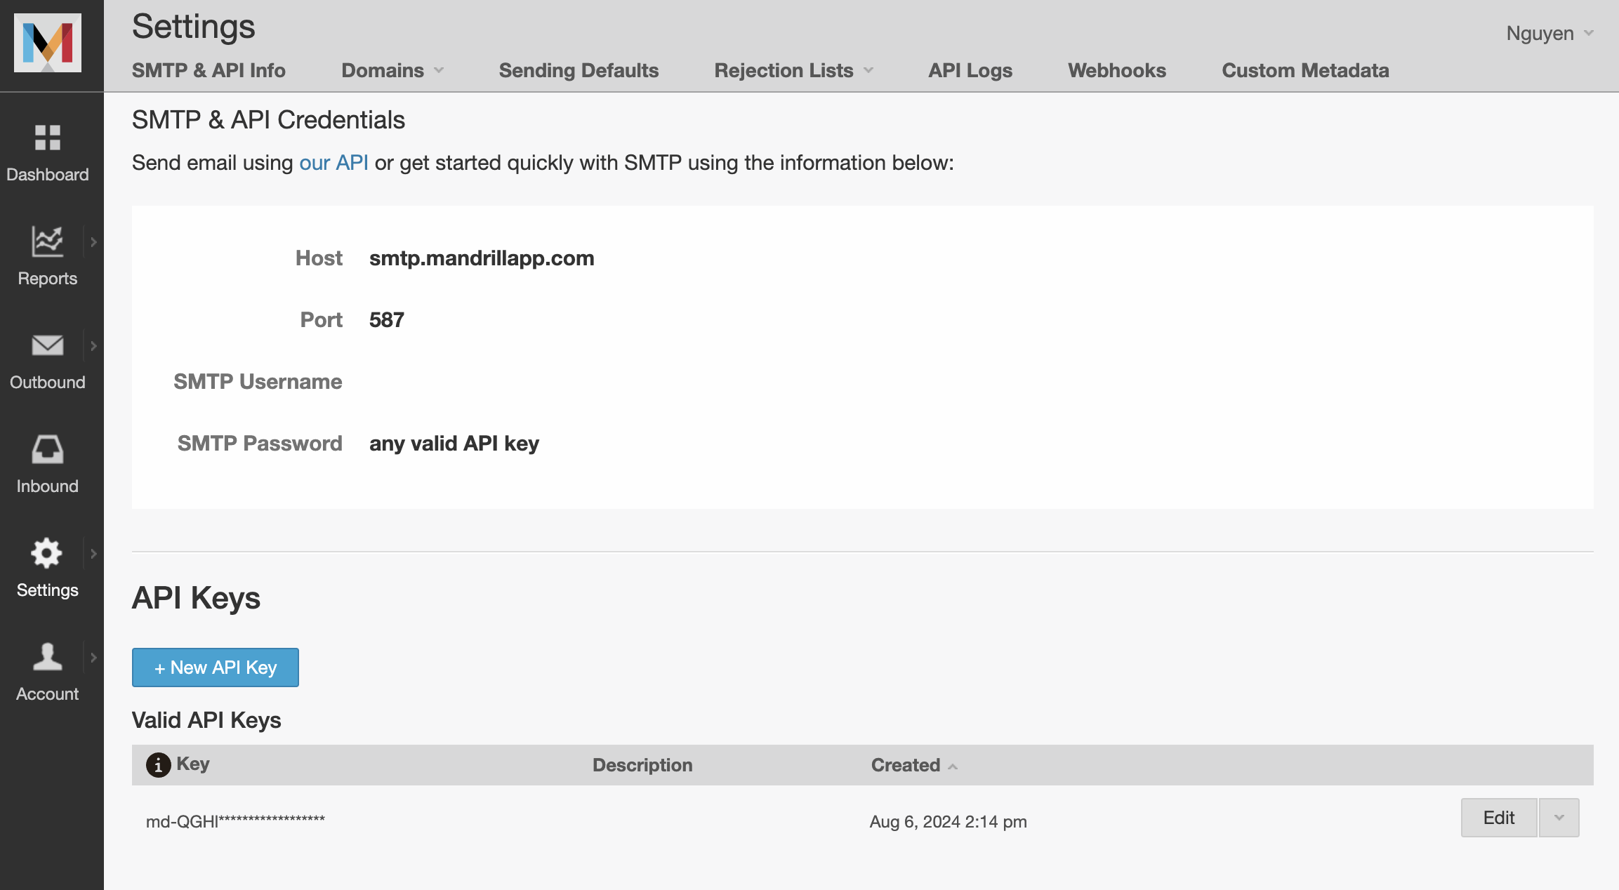Viewport: 1619px width, 890px height.
Task: Switch to API Logs tab
Action: tap(970, 70)
